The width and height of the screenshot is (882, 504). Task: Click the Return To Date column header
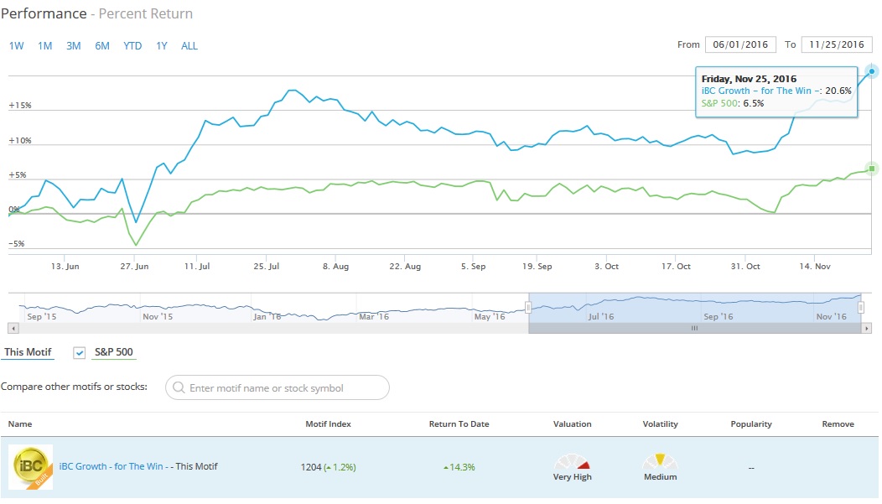[459, 424]
